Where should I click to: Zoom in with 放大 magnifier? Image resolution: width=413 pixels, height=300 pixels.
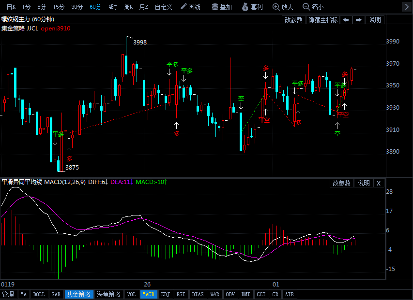click(x=283, y=7)
